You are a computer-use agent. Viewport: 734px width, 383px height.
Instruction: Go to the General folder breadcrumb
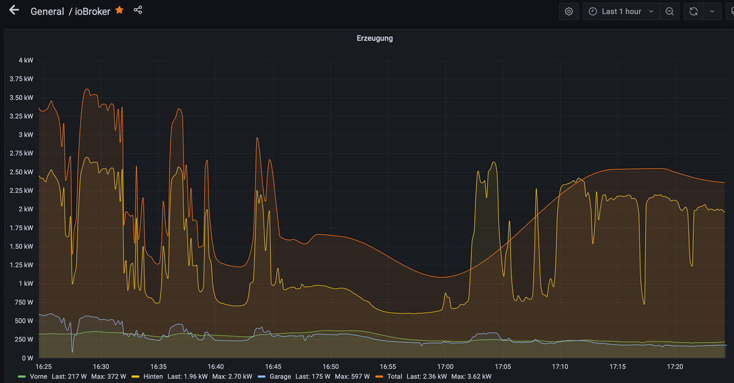pyautogui.click(x=47, y=12)
